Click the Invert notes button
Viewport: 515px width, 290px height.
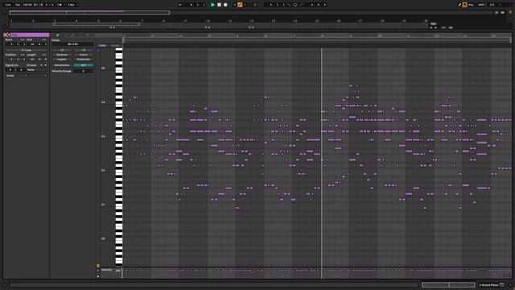coord(84,55)
